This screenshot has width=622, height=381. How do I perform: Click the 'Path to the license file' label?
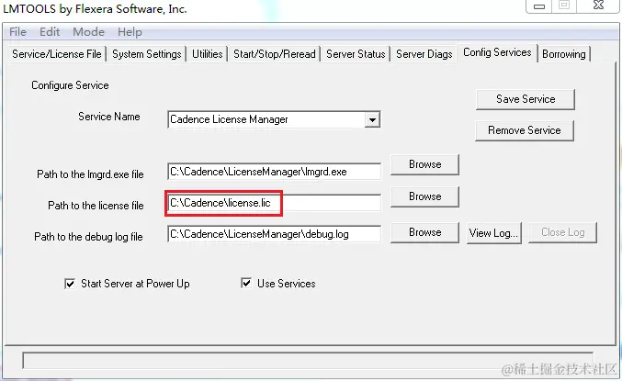[x=96, y=206]
